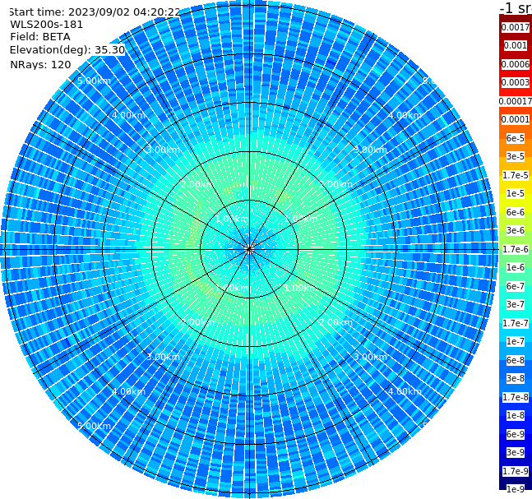Select the 0.0001 colorbar label

click(516, 119)
